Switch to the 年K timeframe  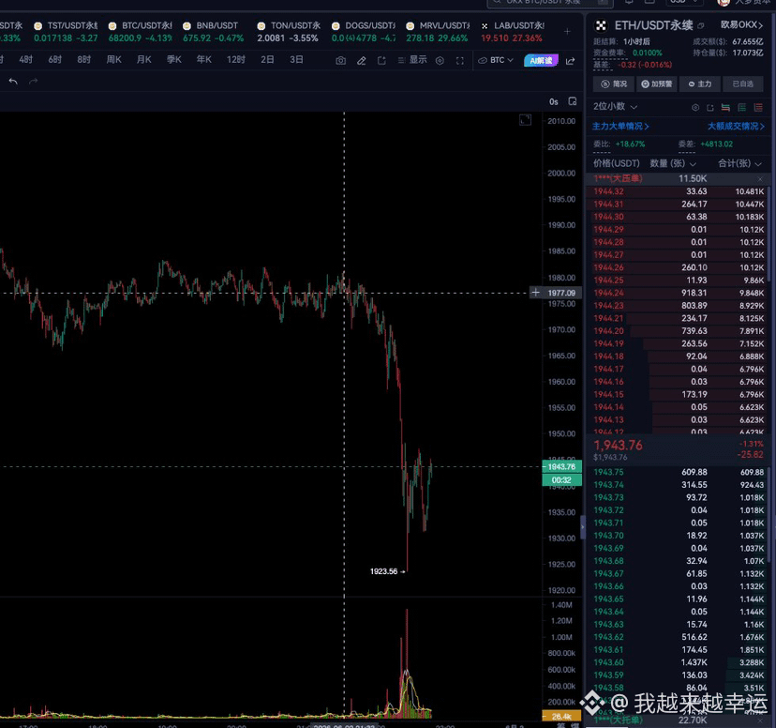pos(204,60)
